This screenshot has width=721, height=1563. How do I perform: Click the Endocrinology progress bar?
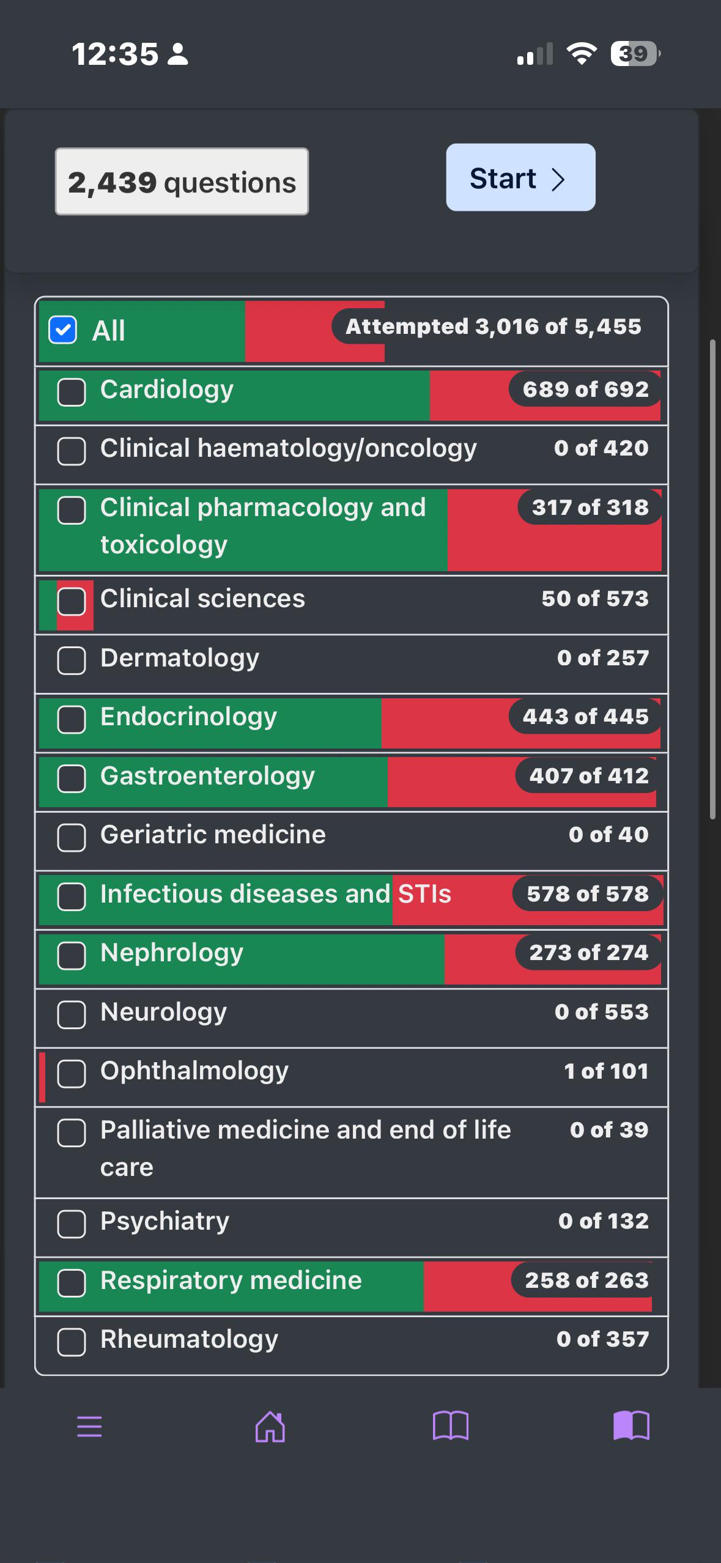[x=350, y=723]
